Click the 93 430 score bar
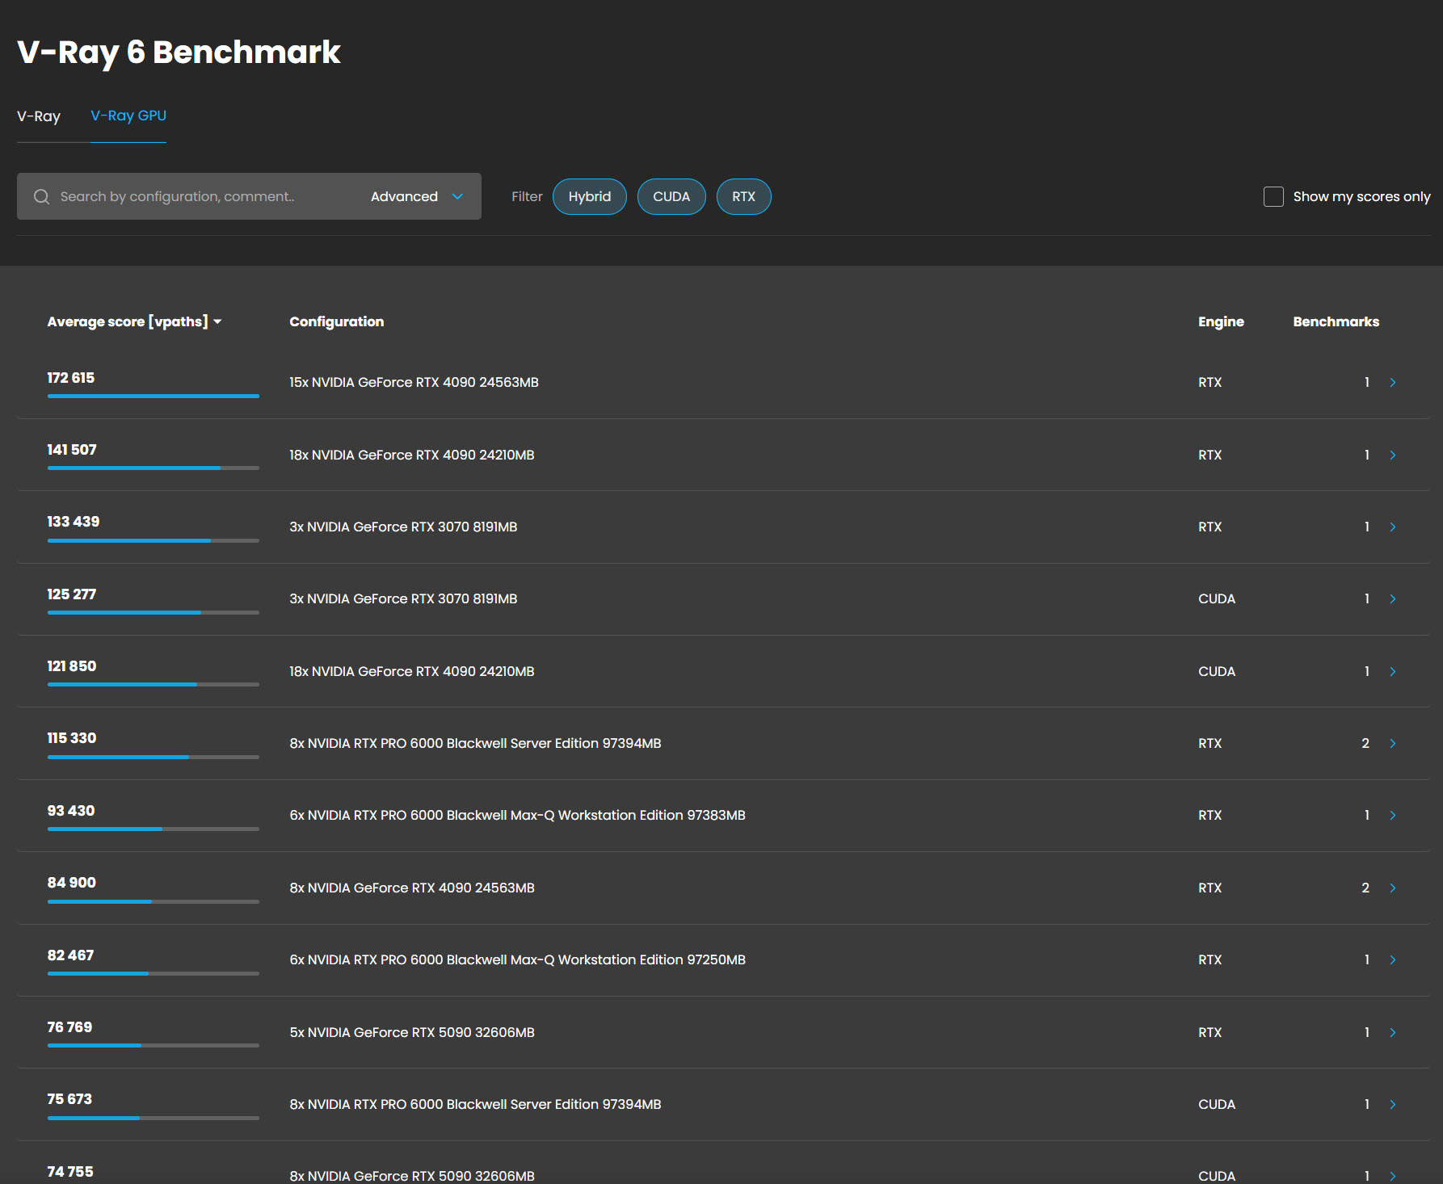Screen dimensions: 1443x1184 click(x=154, y=829)
